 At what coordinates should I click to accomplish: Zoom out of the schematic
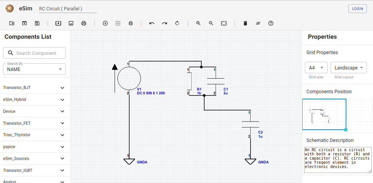pos(211,23)
